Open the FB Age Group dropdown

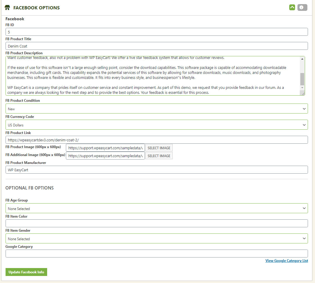[157, 208]
